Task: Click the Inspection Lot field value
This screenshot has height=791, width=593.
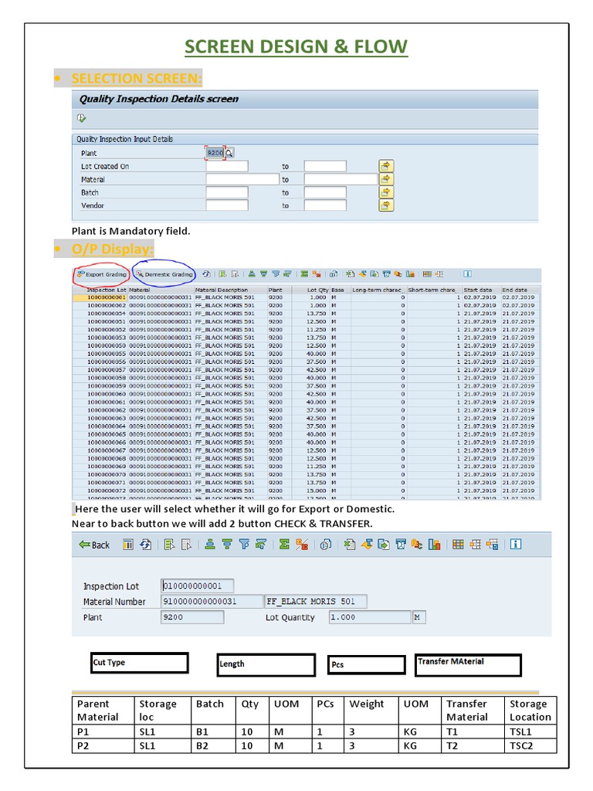Action: 197,586
